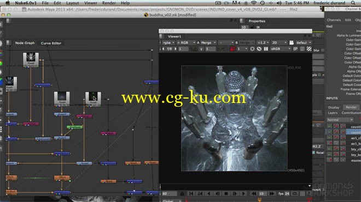Toggle the zebra stripes overlay icon
Screen dimensions: 361x202
[x=309, y=49]
